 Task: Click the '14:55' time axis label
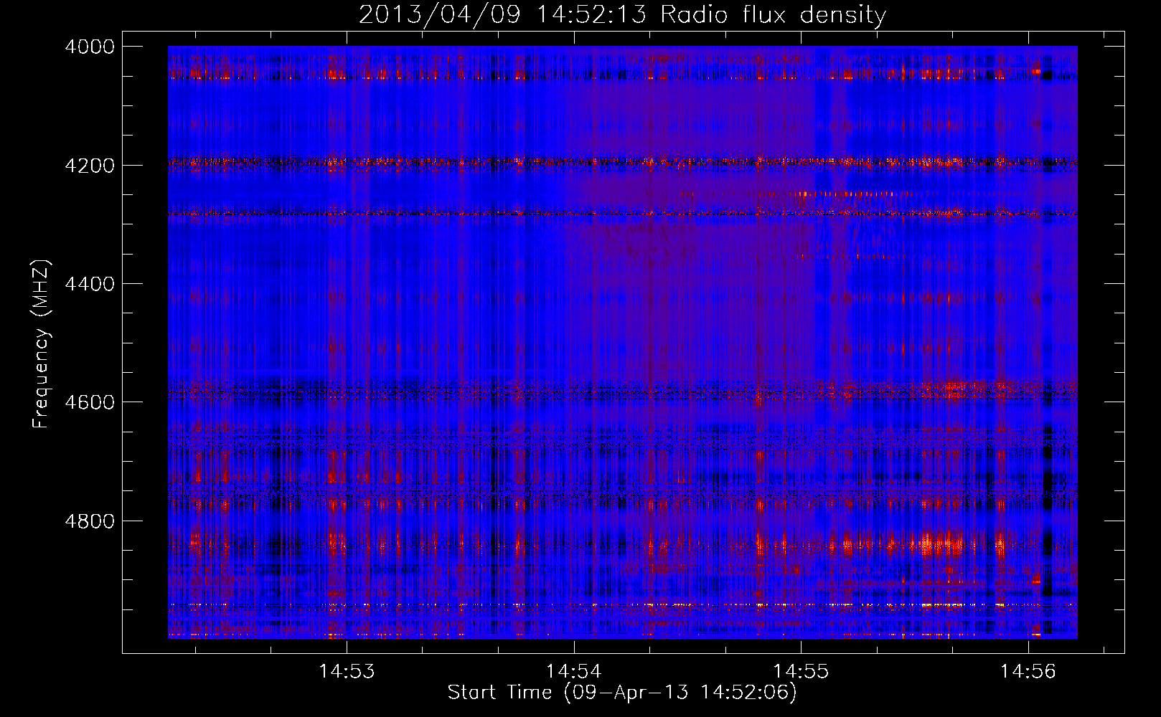[x=801, y=672]
